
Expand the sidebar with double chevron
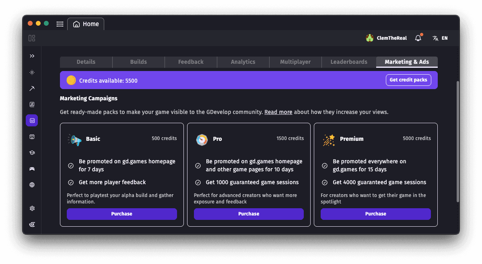click(x=32, y=56)
